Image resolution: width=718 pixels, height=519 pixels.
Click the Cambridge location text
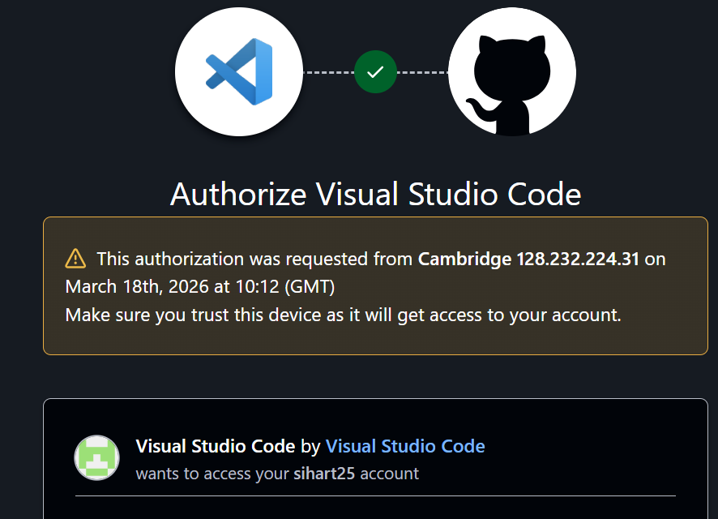point(464,259)
